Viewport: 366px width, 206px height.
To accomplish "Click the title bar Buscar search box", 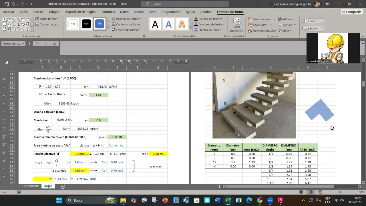I will pos(185,4).
